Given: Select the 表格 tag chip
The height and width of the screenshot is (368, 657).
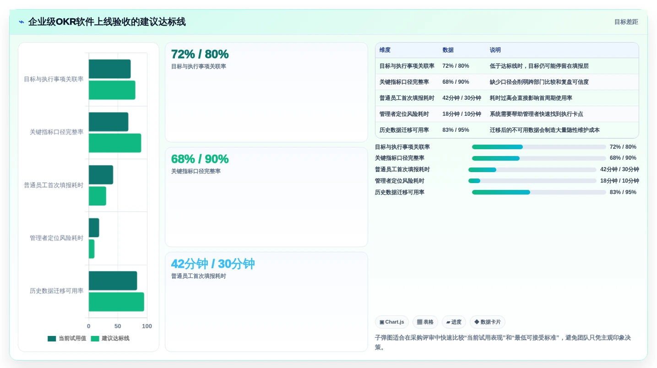Looking at the screenshot, I should tap(425, 322).
